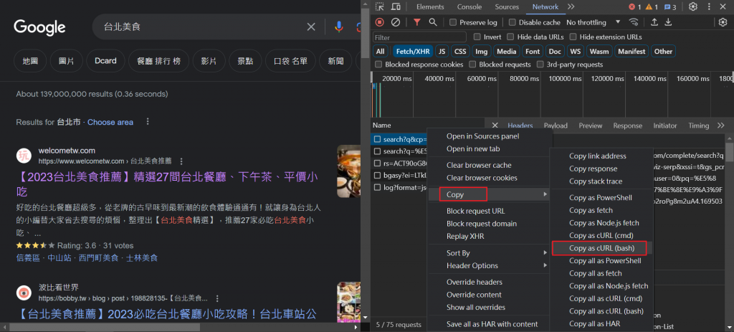The image size is (734, 332).
Task: Select Copy as fetch
Action: point(591,210)
